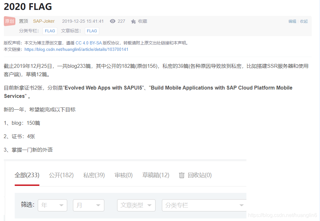The width and height of the screenshot is (320, 221).
Task: Open the 年 year filter dropdown
Action: coord(52,205)
